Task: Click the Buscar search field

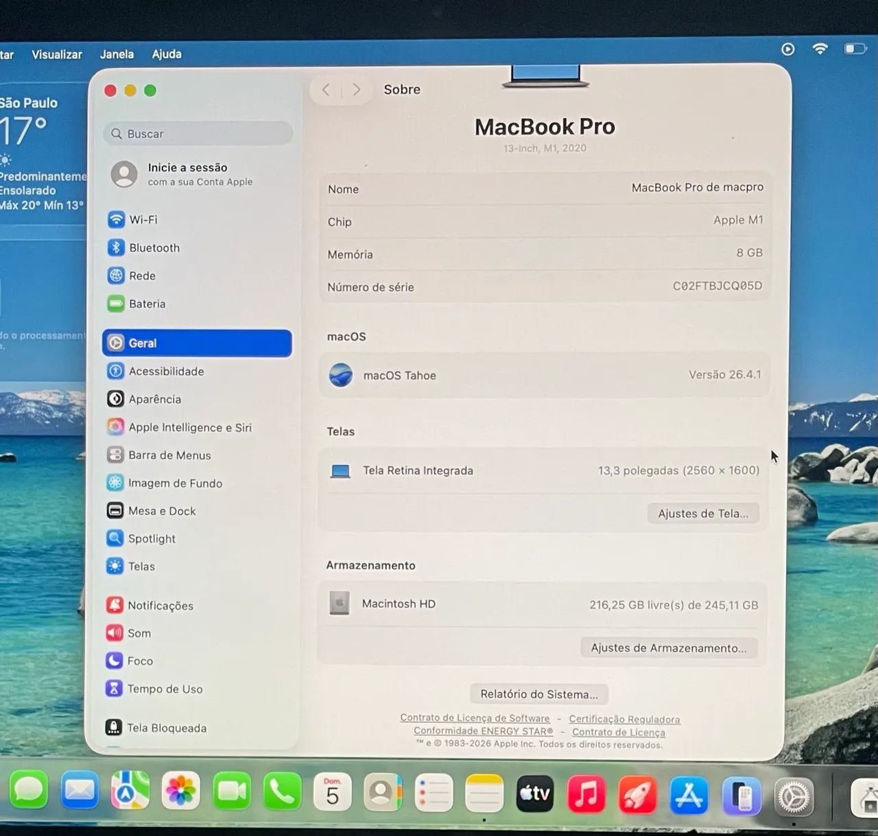Action: click(199, 134)
